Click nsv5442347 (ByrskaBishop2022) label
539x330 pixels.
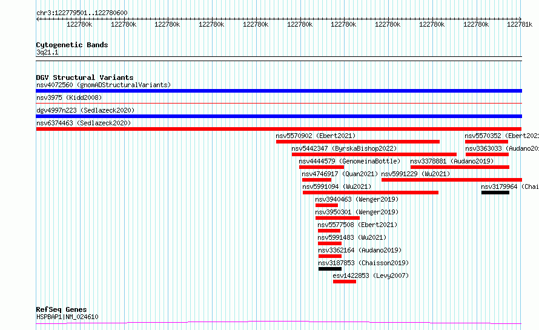pos(344,148)
